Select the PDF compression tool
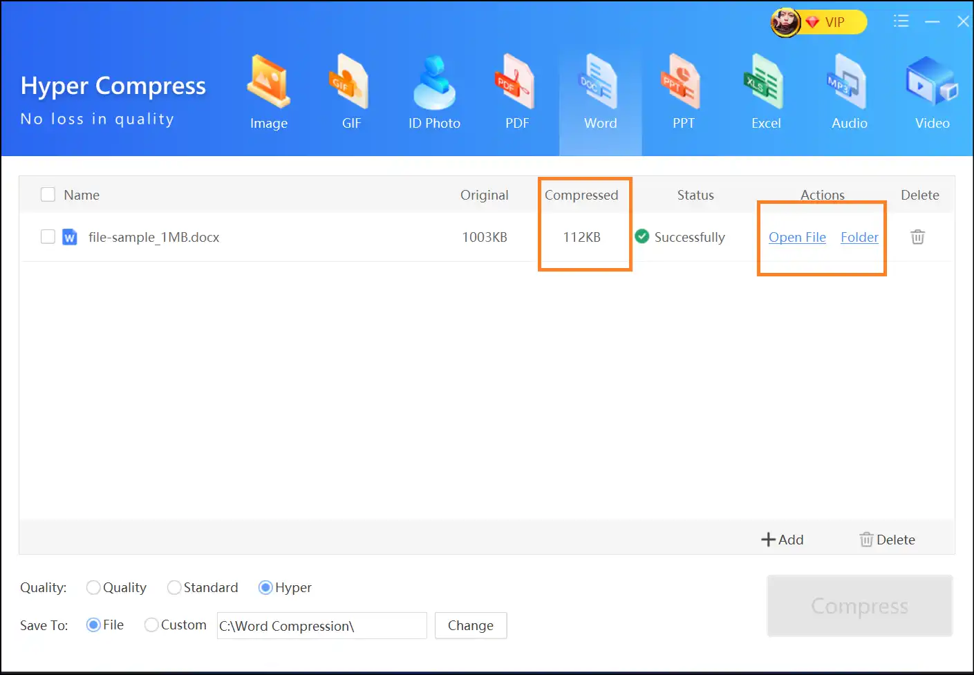This screenshot has height=675, width=974. point(517,93)
